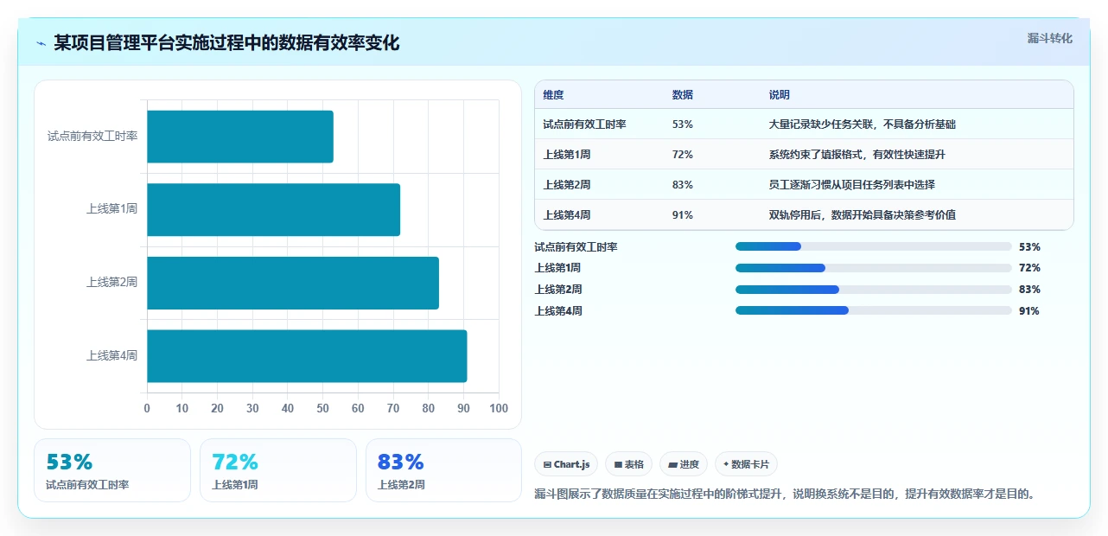The width and height of the screenshot is (1108, 536).
Task: Click the 72% 上线第1周 stat card
Action: (278, 470)
